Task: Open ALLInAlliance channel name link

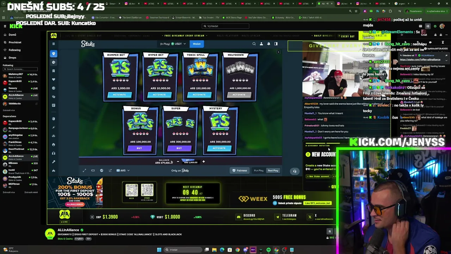Action: point(68,230)
